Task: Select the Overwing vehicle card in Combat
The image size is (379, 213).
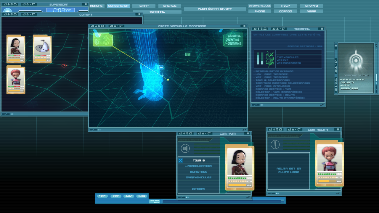Action: click(42, 49)
